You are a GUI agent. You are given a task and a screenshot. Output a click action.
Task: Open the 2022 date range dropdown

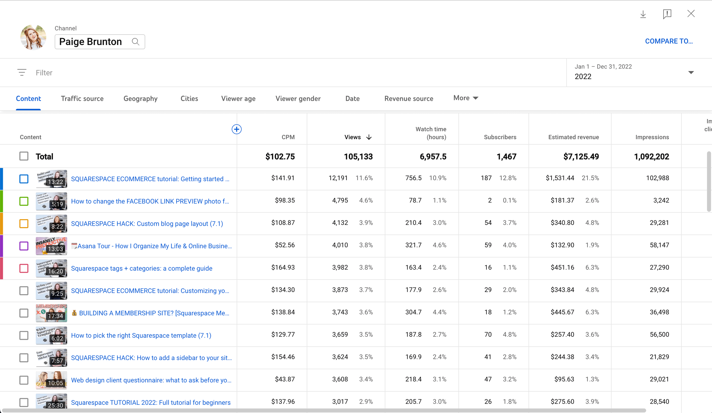coord(691,72)
